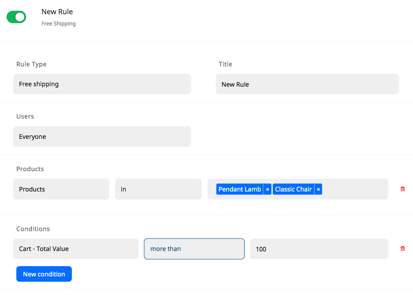Open the Products filter type dropdown
This screenshot has width=413, height=295.
[61, 189]
